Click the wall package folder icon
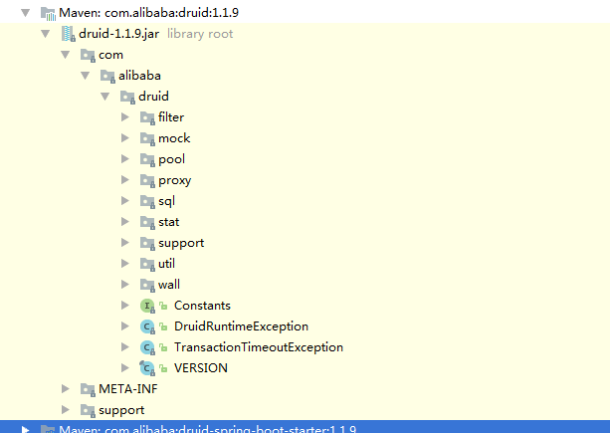610x433 pixels. pyautogui.click(x=147, y=285)
